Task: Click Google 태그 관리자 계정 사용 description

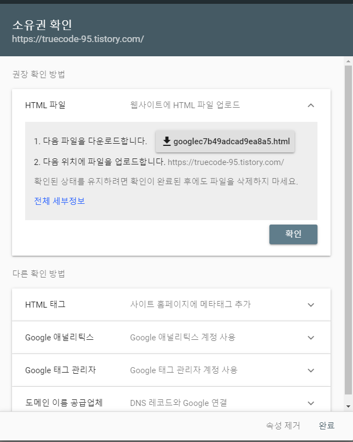Action: (x=184, y=370)
